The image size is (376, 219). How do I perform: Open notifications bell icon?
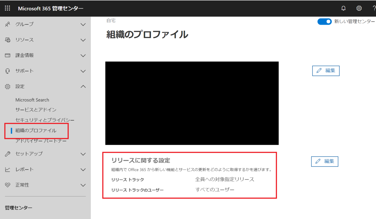tap(343, 8)
